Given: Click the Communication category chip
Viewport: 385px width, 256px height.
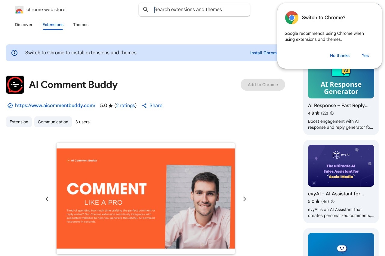Looking at the screenshot, I should coord(53,122).
